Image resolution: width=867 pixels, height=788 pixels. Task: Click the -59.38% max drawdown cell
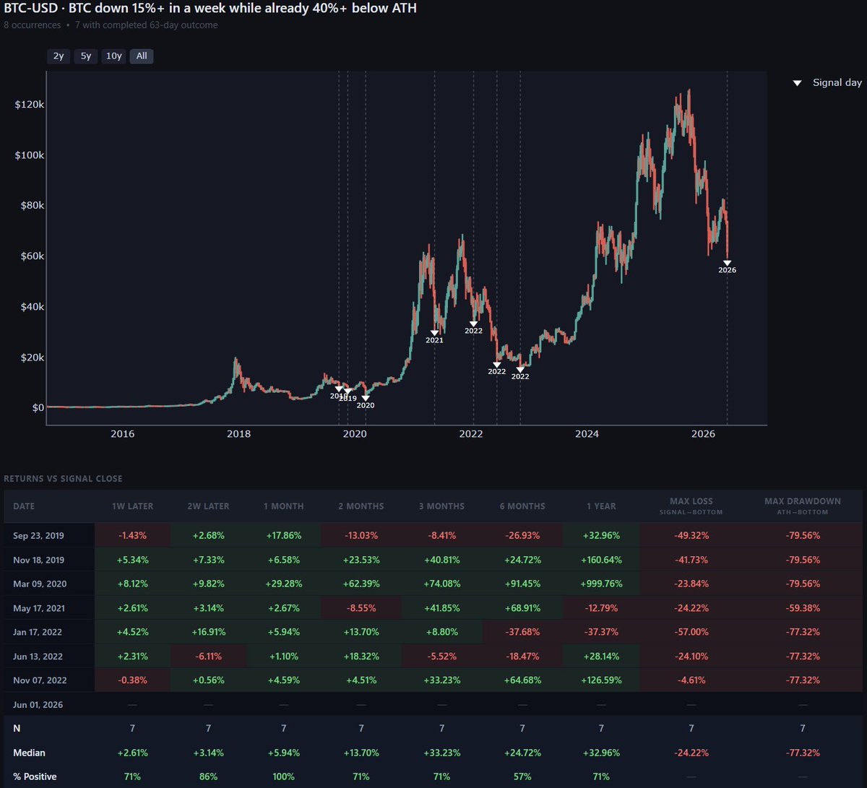coord(803,608)
